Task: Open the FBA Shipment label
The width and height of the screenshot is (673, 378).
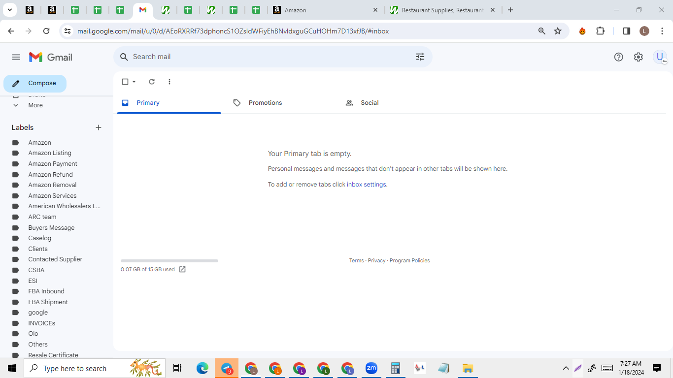Action: tap(48, 302)
